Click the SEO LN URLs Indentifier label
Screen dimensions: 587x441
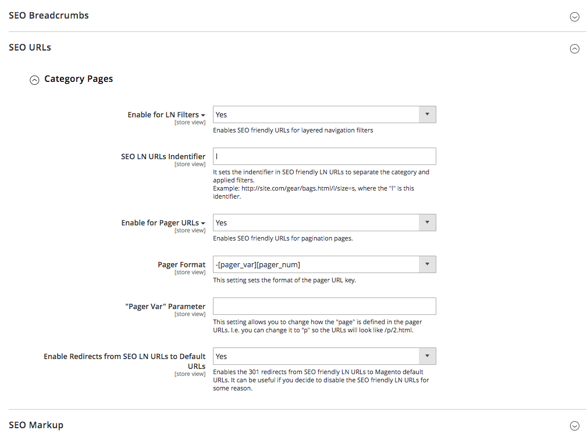click(x=163, y=157)
